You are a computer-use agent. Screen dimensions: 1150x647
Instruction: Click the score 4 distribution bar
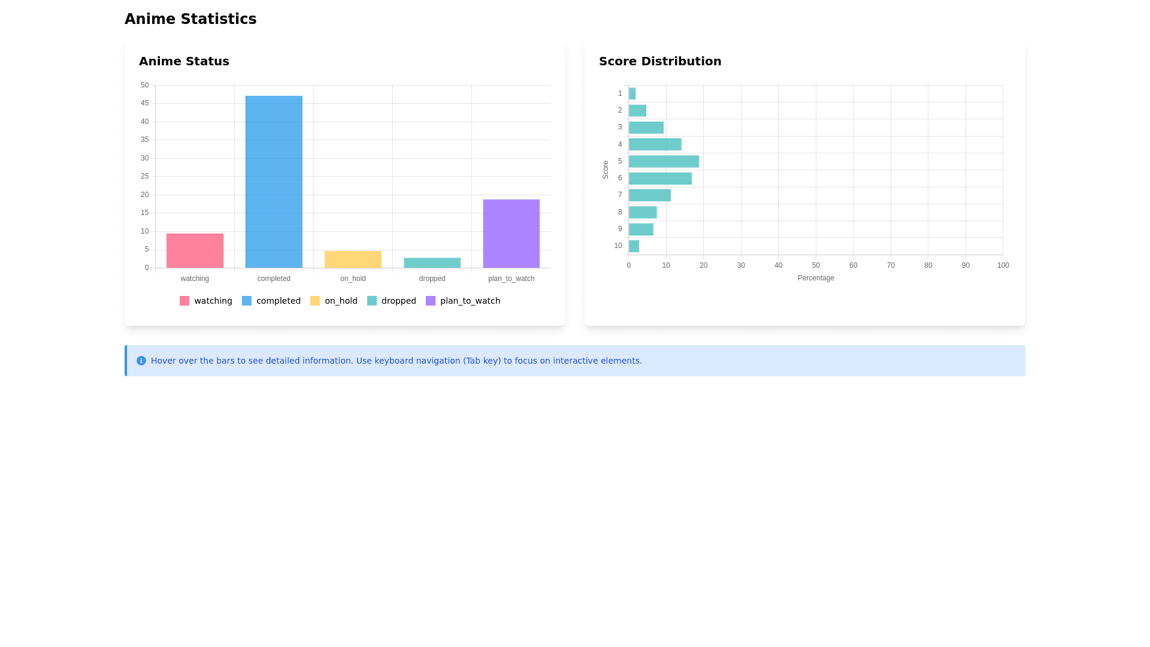[655, 144]
